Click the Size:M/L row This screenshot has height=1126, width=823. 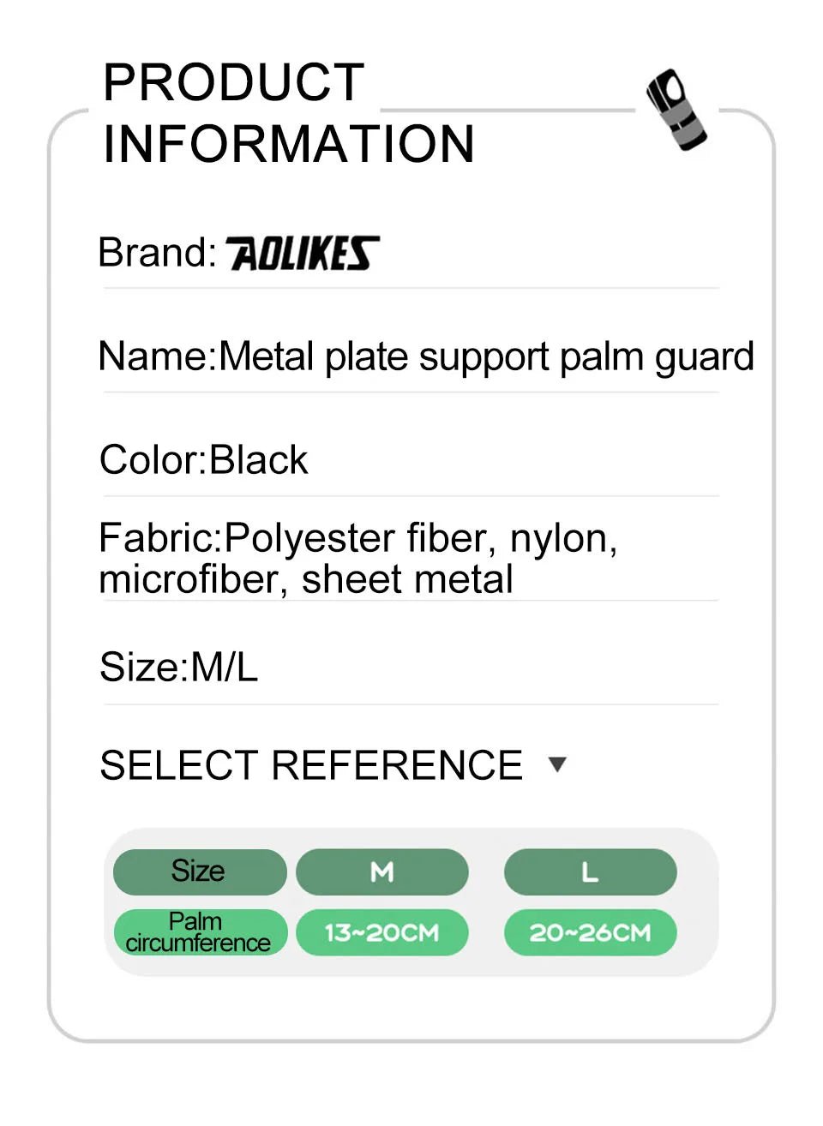(178, 667)
